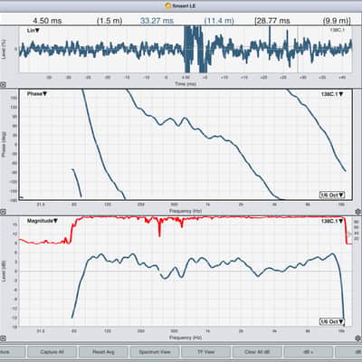Click the (11.4 m) distance readout
The width and height of the screenshot is (362, 362).
click(x=219, y=21)
